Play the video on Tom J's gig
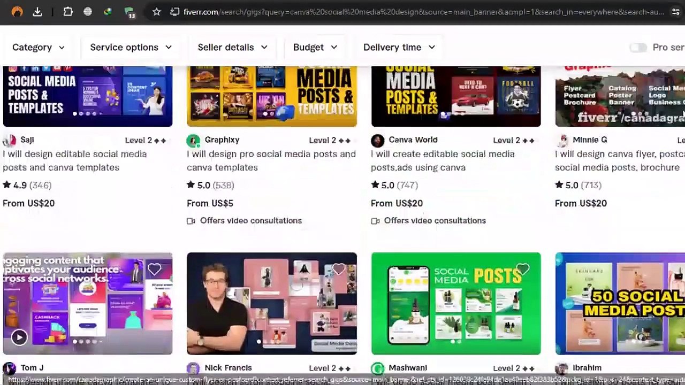This screenshot has width=685, height=385. click(x=19, y=337)
